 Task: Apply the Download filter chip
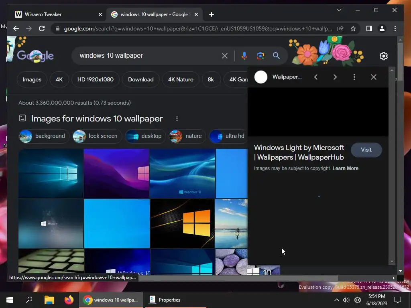tap(141, 79)
